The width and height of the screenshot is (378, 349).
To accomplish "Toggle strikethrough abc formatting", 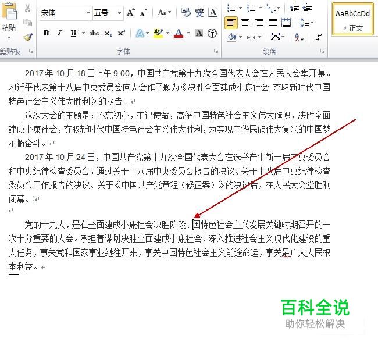I will 94,33.
